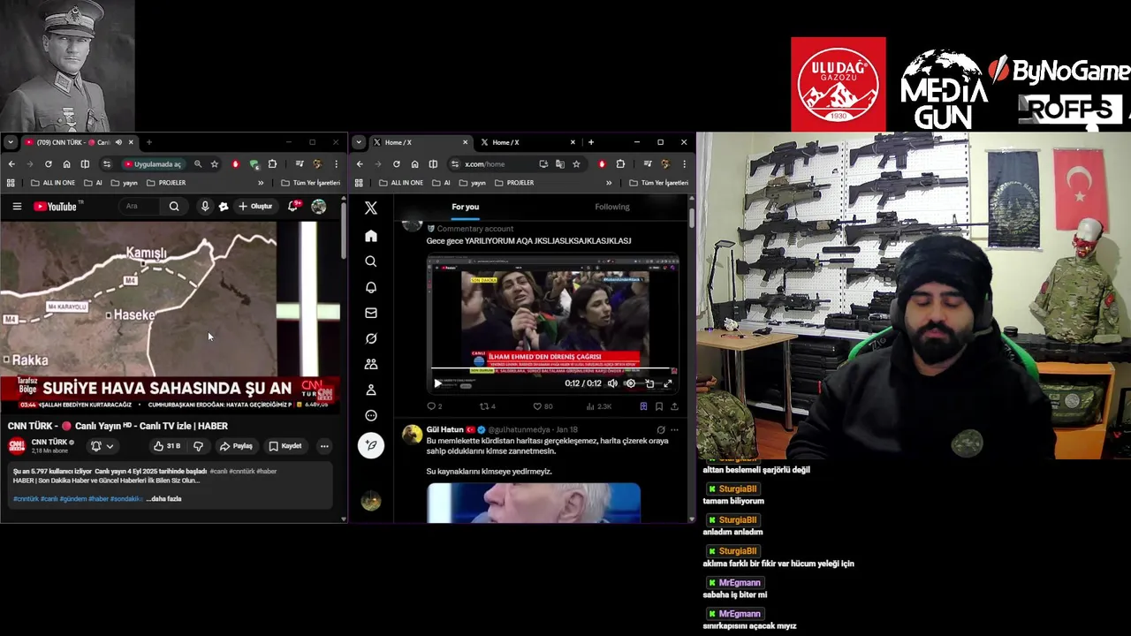Open tweet video settings gear

coord(630,383)
